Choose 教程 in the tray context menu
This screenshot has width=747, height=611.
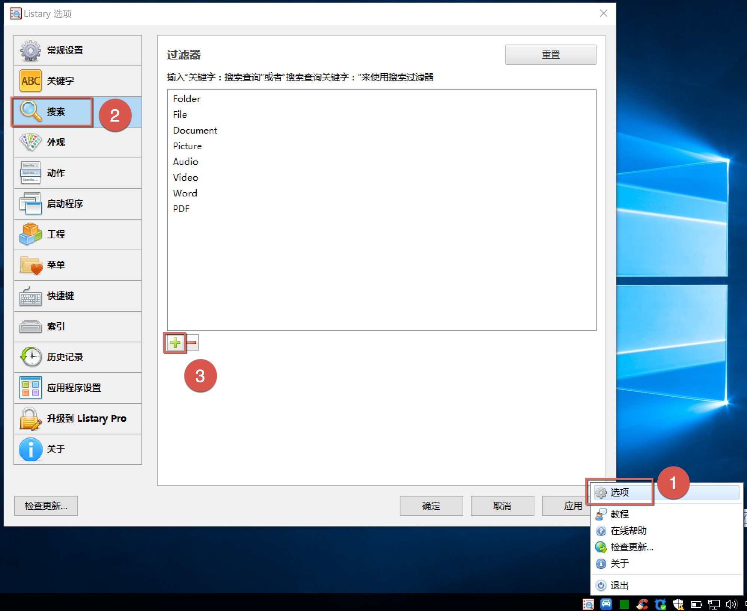click(x=667, y=514)
